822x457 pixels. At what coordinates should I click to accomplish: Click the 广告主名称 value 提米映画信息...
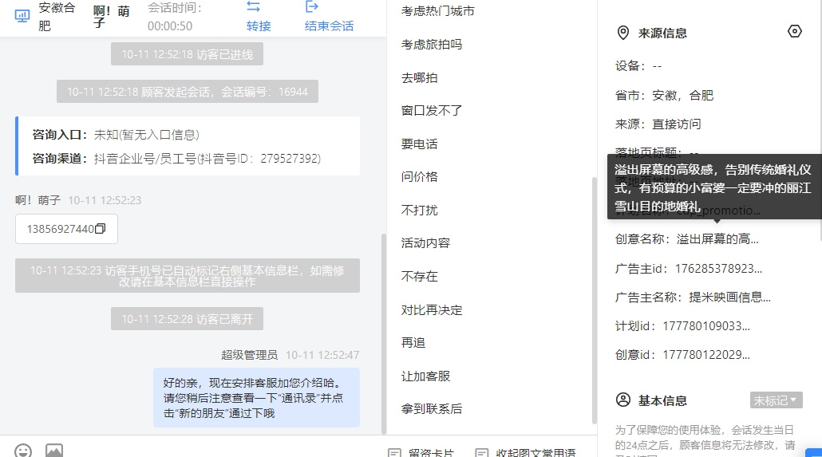729,297
